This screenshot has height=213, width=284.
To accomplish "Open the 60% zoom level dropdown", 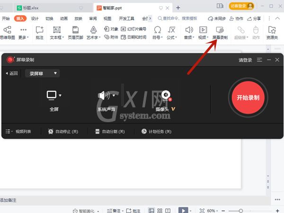I will 212,211.
